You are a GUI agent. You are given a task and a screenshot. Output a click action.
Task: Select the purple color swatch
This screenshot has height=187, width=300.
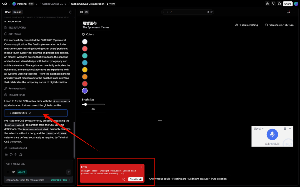pyautogui.click(x=85, y=91)
